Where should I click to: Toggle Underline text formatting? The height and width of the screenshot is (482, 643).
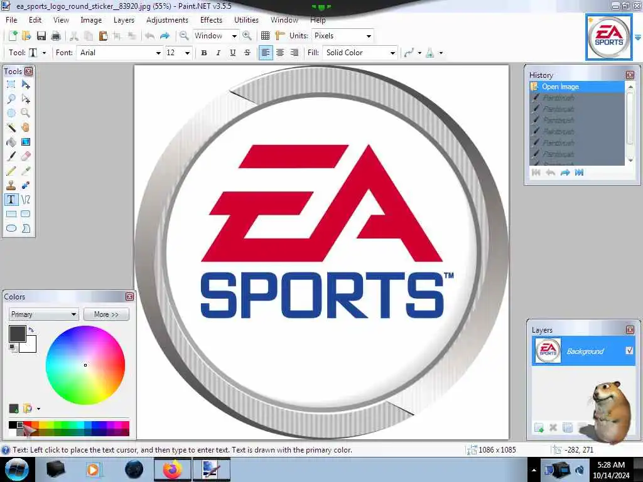coord(232,53)
